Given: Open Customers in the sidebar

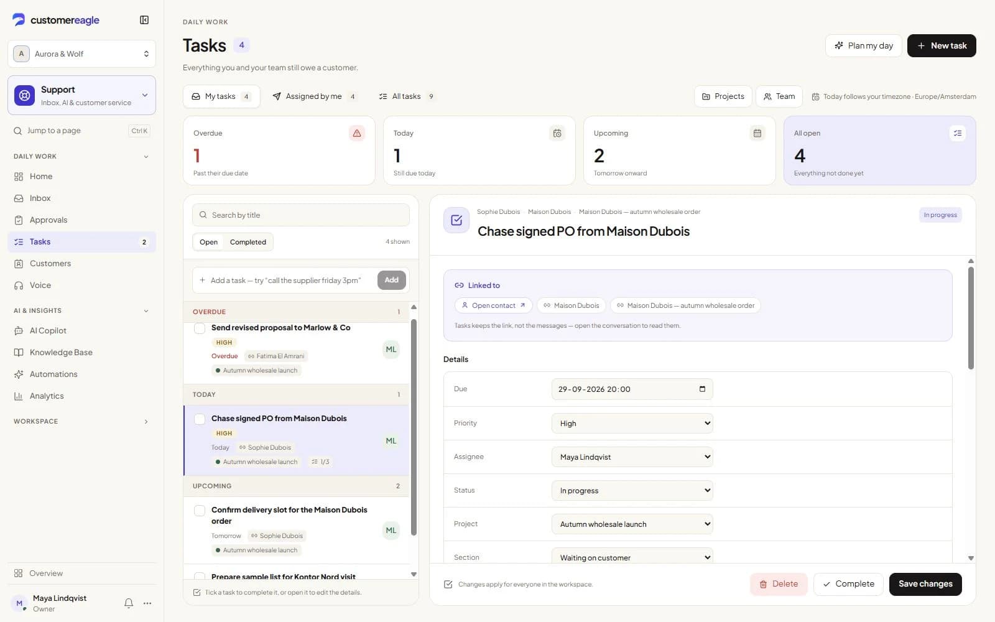Looking at the screenshot, I should (81, 264).
